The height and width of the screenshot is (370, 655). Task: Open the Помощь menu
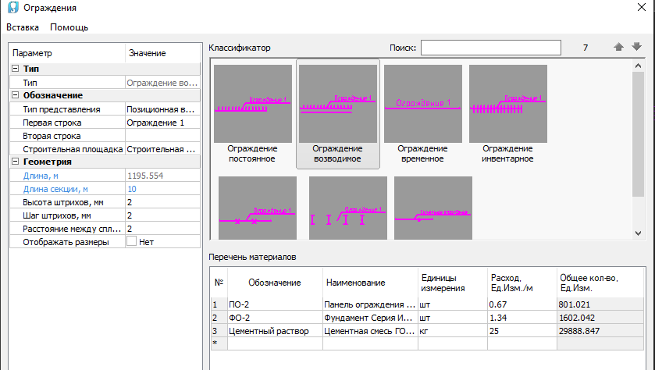69,27
